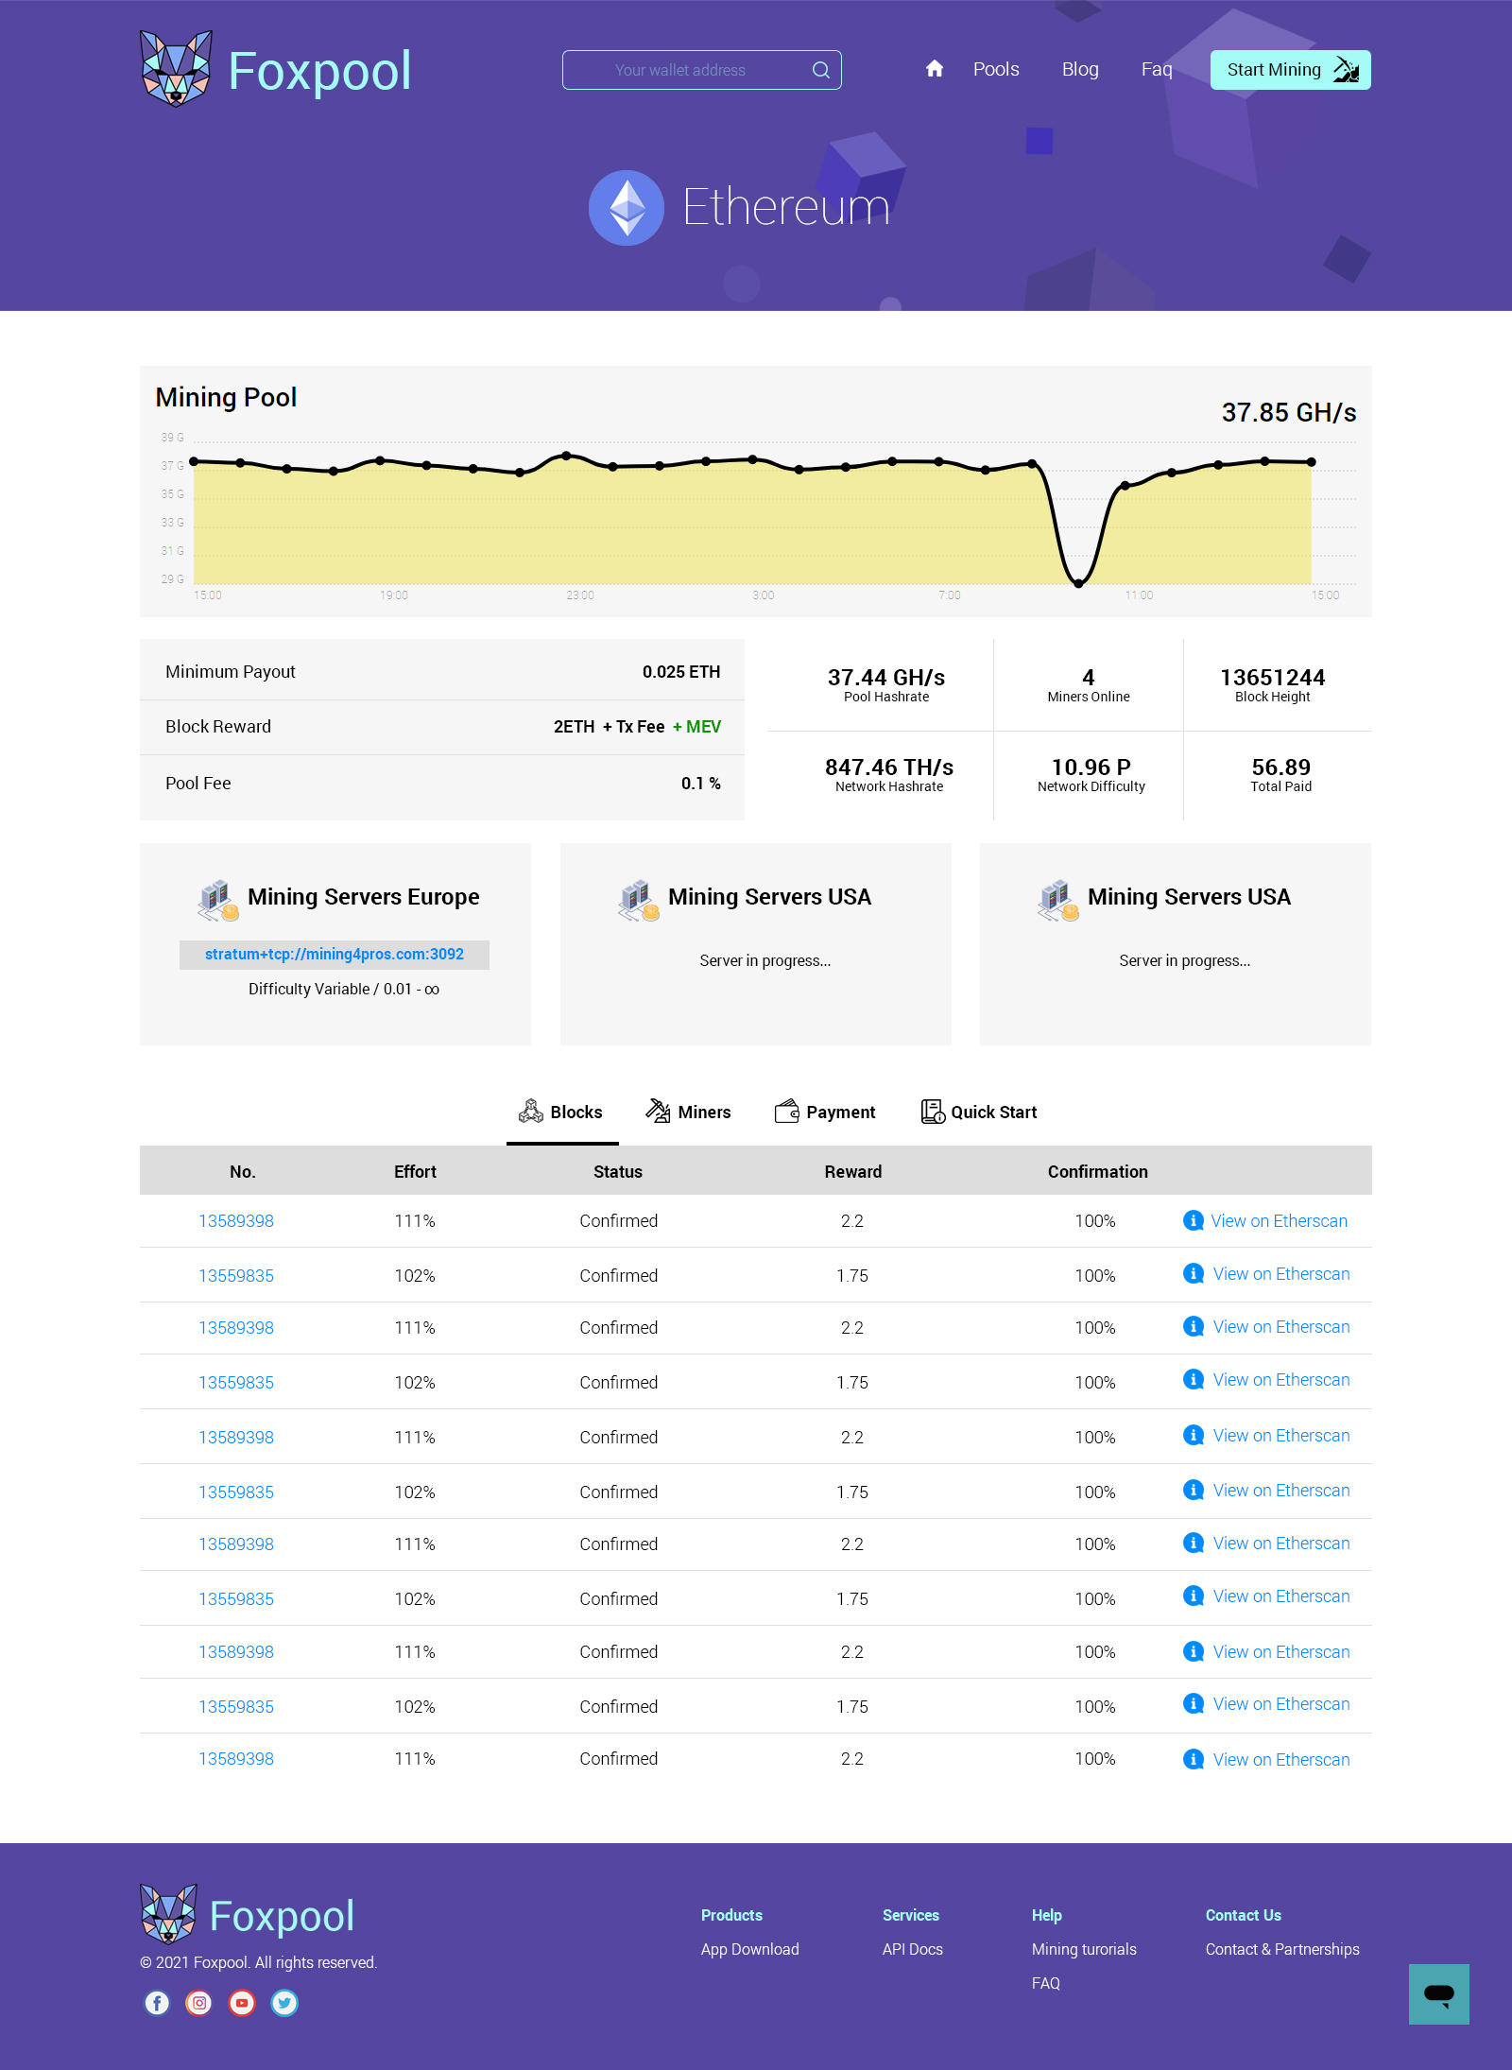The image size is (1512, 2070).
Task: Click the Foxpool fox logo in header
Action: point(176,68)
